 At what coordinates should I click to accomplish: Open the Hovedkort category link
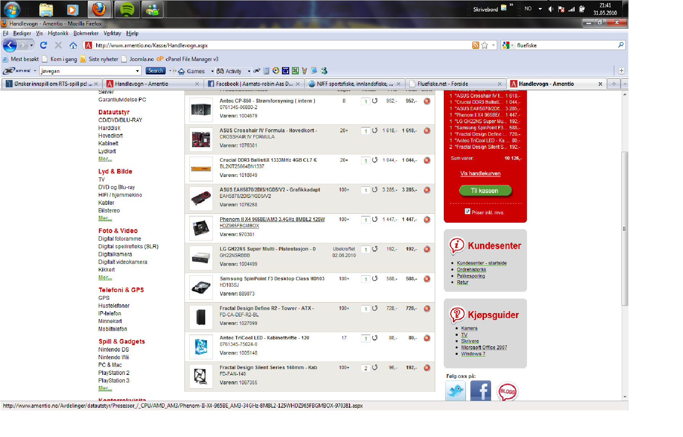pyautogui.click(x=110, y=136)
